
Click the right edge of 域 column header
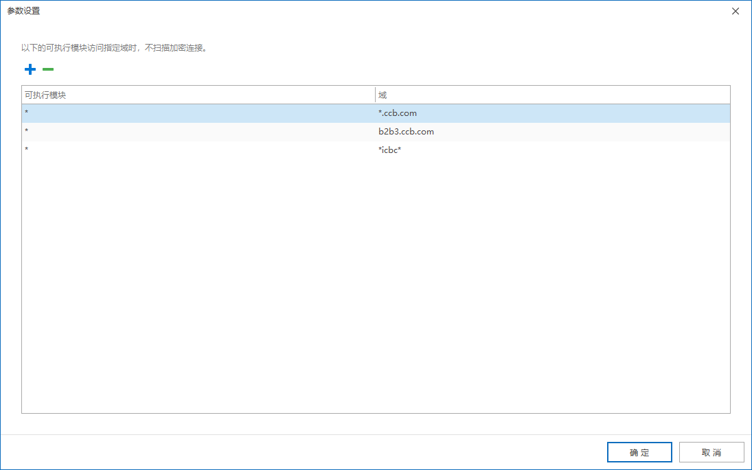729,95
